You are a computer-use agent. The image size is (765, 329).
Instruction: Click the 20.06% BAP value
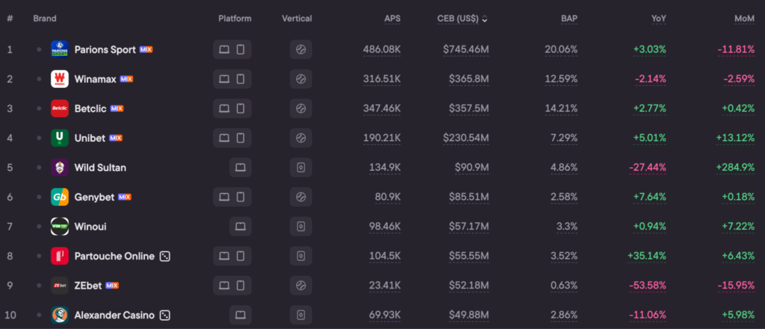click(561, 50)
